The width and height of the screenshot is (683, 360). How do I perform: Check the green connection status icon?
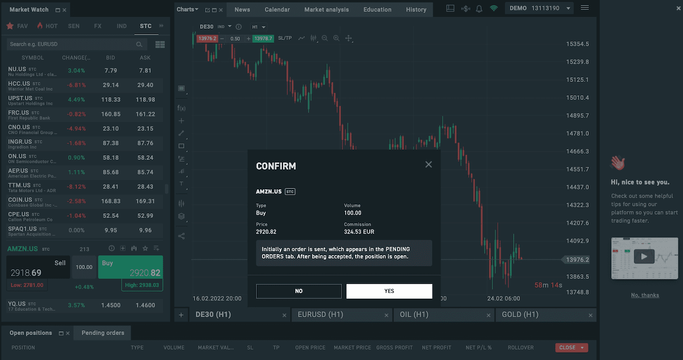pyautogui.click(x=494, y=8)
